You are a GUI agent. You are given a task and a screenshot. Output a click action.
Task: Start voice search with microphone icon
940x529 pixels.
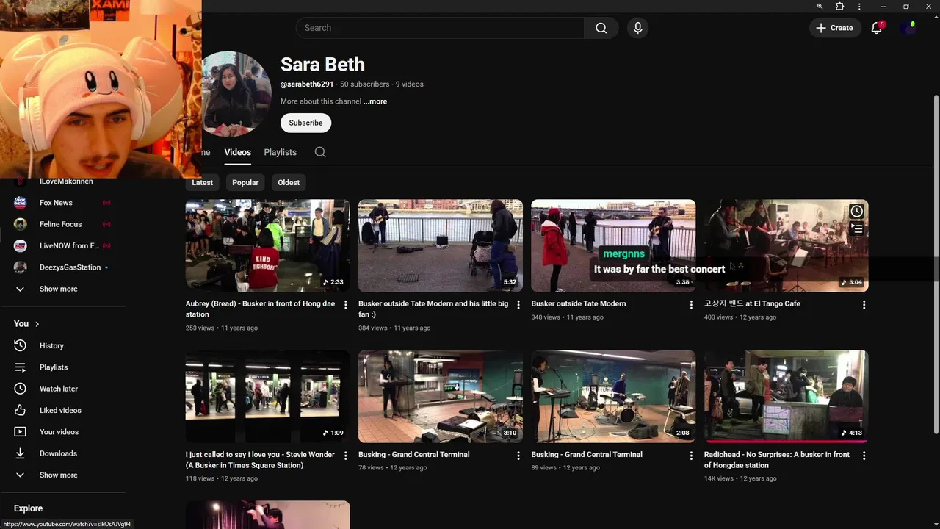tap(637, 28)
